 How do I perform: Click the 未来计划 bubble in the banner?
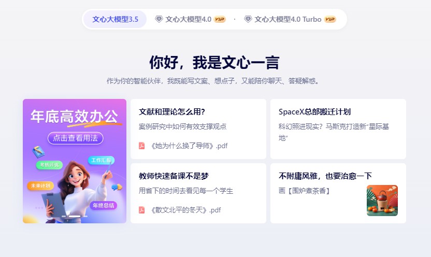point(40,185)
